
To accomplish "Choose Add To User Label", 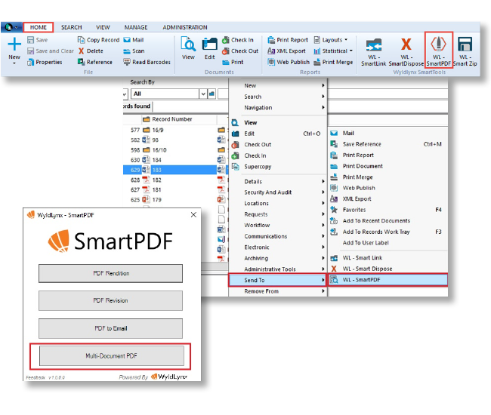I will tap(388, 243).
